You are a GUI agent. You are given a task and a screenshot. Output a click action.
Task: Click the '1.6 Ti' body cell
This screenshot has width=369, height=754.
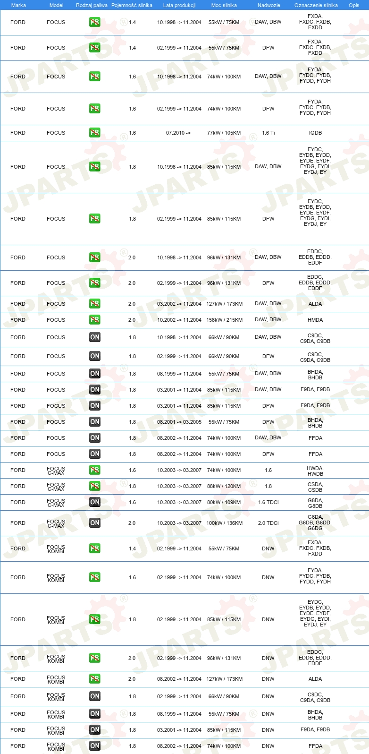(x=268, y=133)
